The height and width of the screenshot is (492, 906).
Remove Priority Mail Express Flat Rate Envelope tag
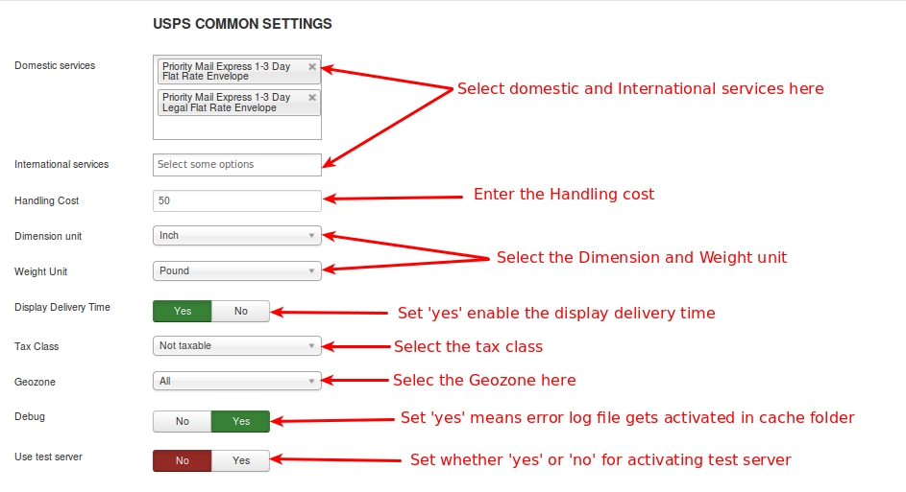coord(312,66)
